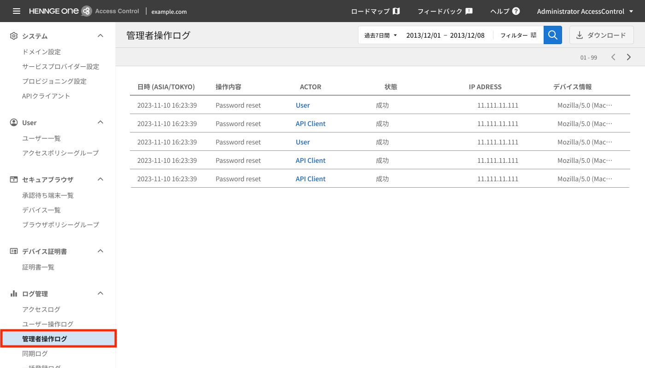Click the help question mark icon
645x368 pixels.
click(516, 11)
